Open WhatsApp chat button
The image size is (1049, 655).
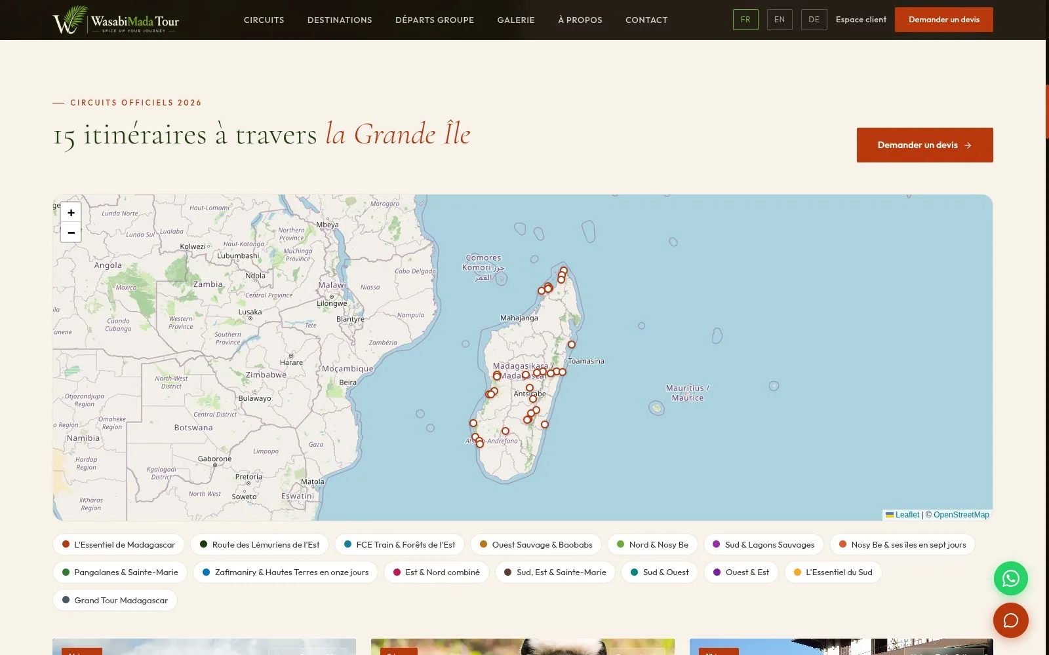click(1010, 578)
